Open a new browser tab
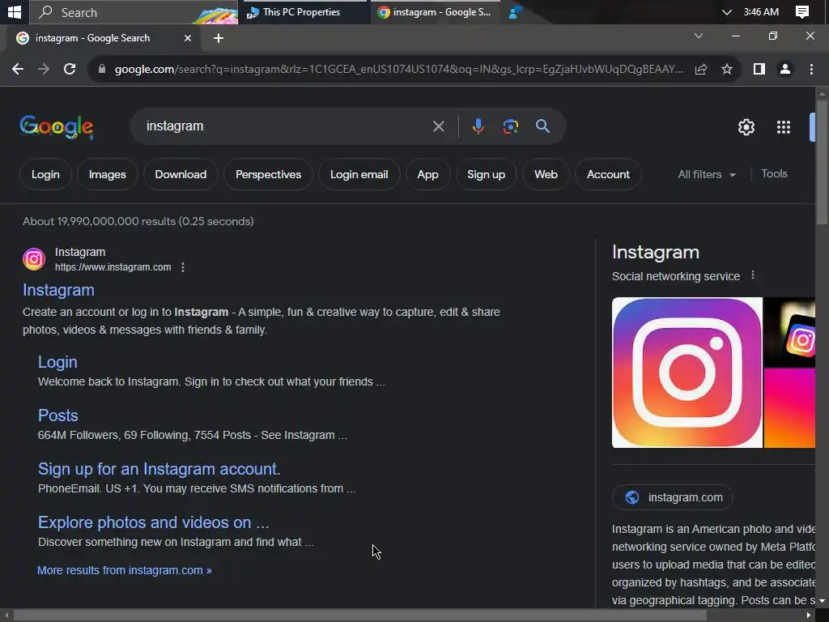The height and width of the screenshot is (622, 829). 219,38
